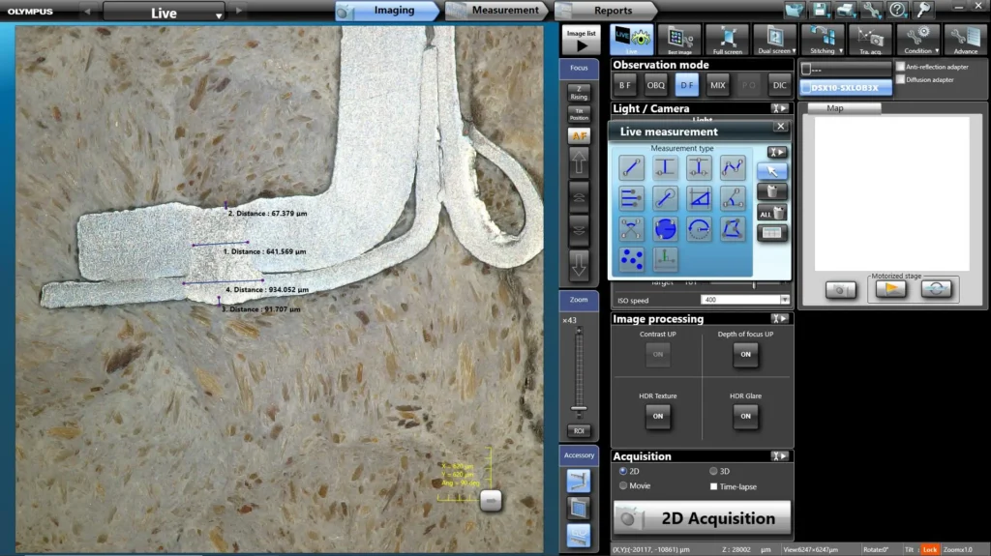Select the polyline length measurement tool
The image size is (991, 556).
732,168
